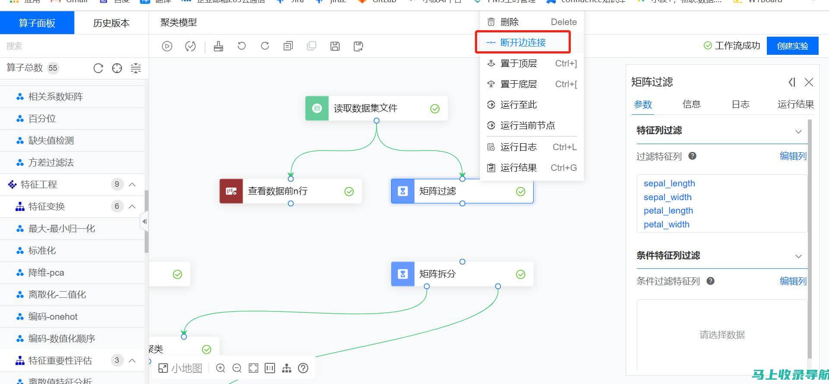Viewport: 829px width, 384px height.
Task: Collapse the 特征工程 category
Action: point(133,185)
